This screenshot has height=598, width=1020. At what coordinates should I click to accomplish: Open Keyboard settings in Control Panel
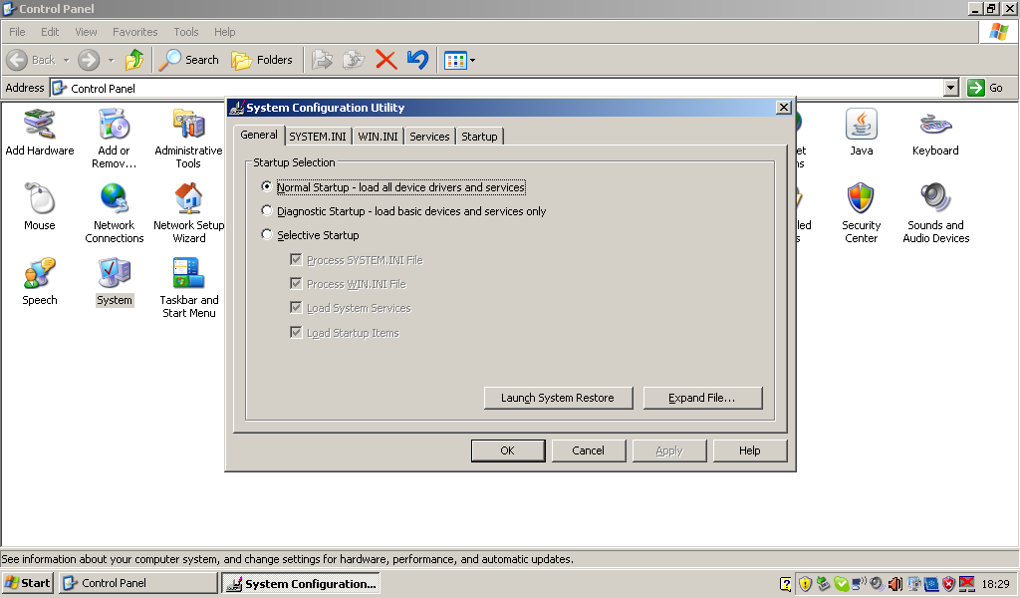point(935,133)
